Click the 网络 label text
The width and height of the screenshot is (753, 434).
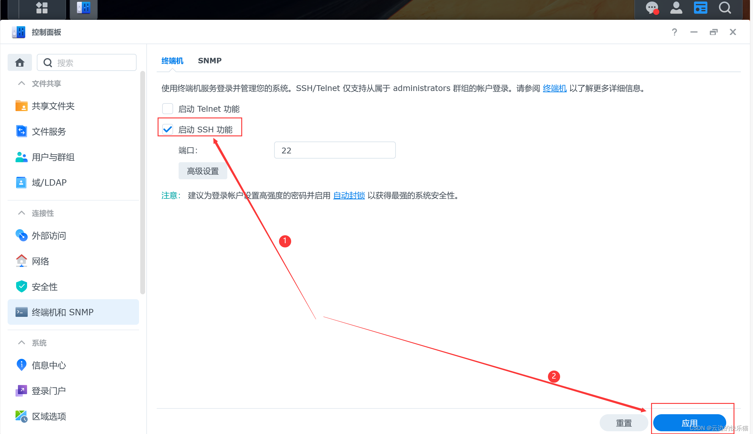tap(40, 261)
